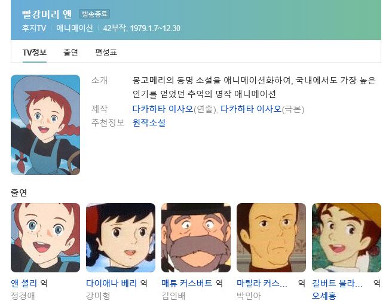Open the 매튜 커스버트 role link
Image resolution: width=392 pixels, height=304 pixels.
pos(187,283)
